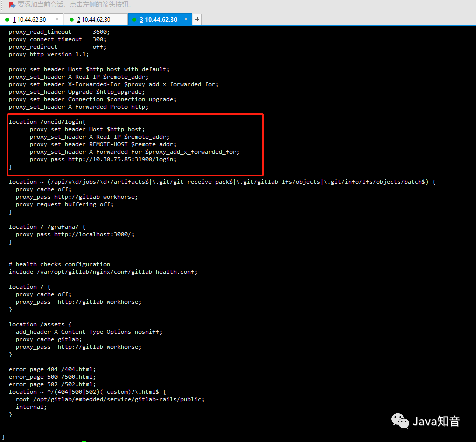
Task: Switch to session tab 2 10.44.62.30
Action: (94, 19)
